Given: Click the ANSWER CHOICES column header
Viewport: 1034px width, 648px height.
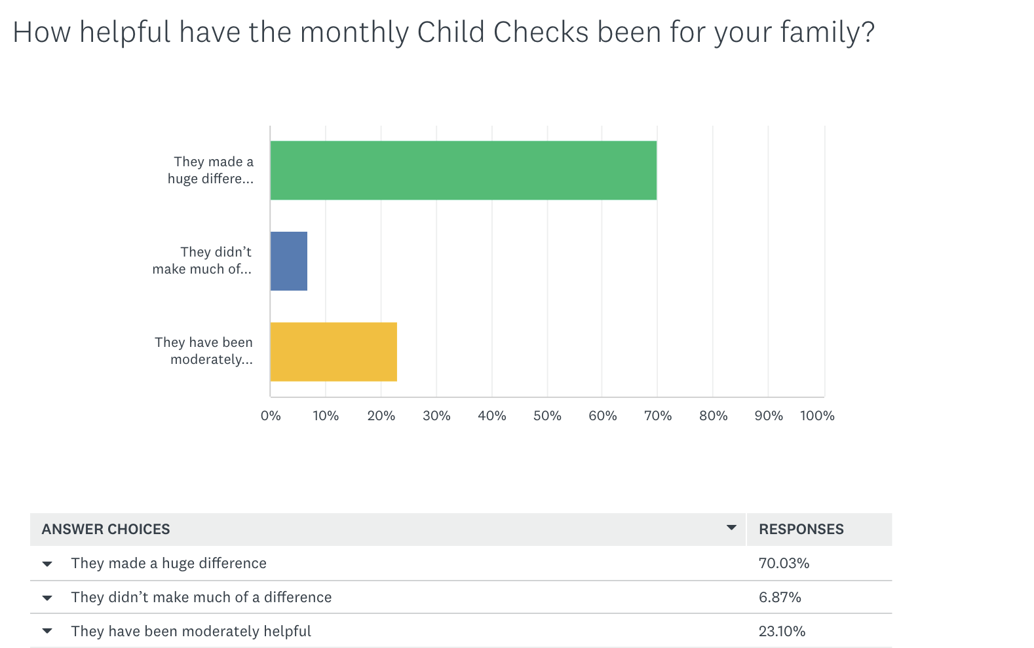Looking at the screenshot, I should [106, 529].
